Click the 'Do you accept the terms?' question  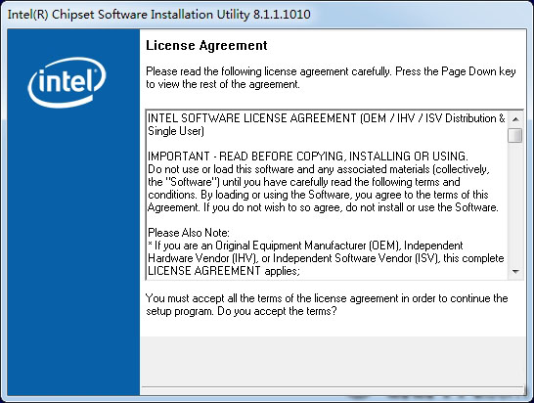click(x=277, y=311)
